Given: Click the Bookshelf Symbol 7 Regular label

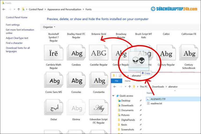Looking at the screenshot, I should [x=54, y=37].
